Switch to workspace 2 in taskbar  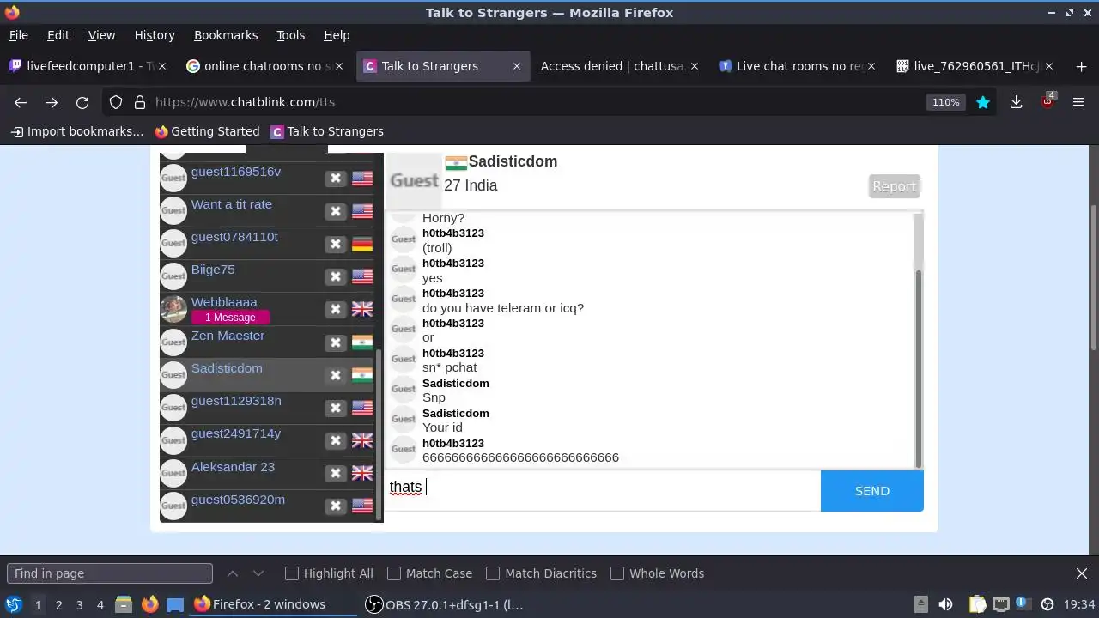click(58, 605)
